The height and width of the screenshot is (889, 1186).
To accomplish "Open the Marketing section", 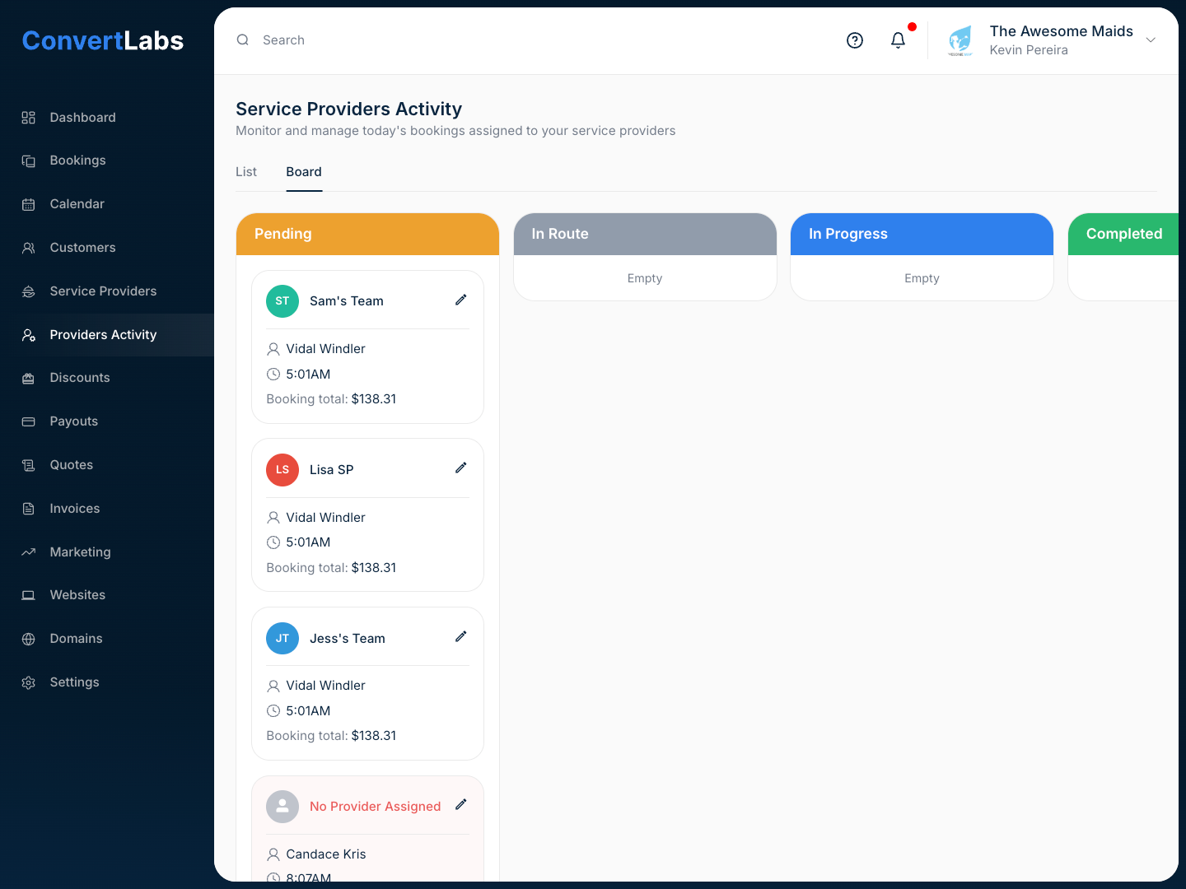I will (x=107, y=552).
